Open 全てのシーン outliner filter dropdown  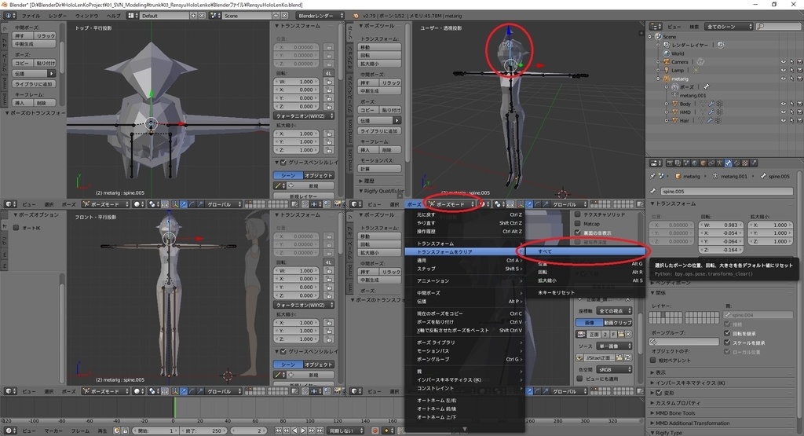[x=729, y=26]
